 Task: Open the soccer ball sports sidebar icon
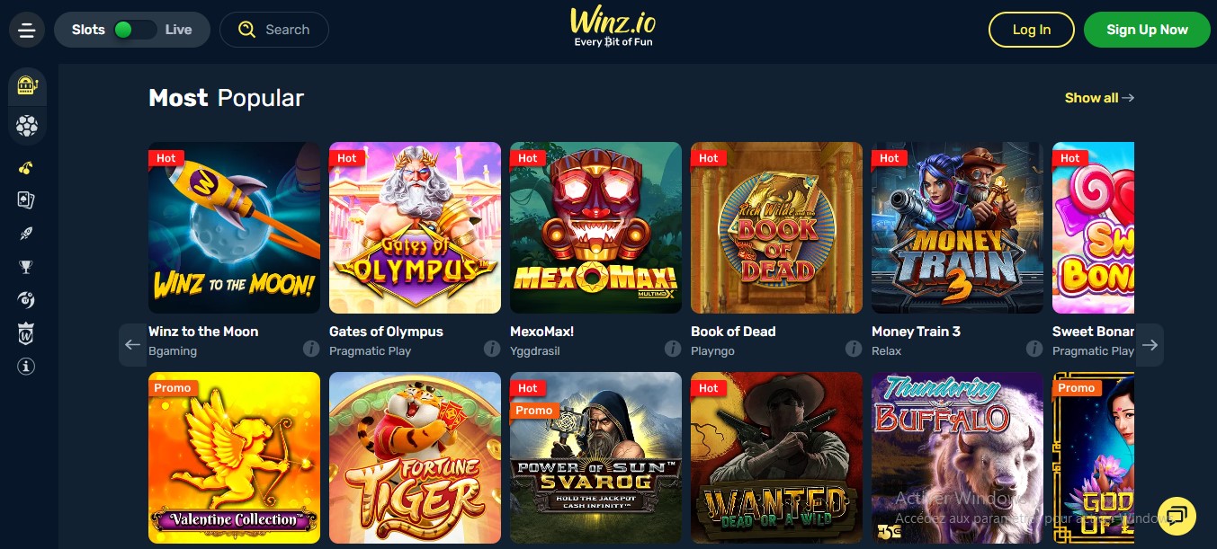27,127
